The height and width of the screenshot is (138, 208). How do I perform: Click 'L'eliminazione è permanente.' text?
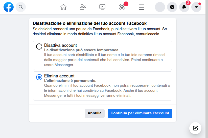(70, 81)
